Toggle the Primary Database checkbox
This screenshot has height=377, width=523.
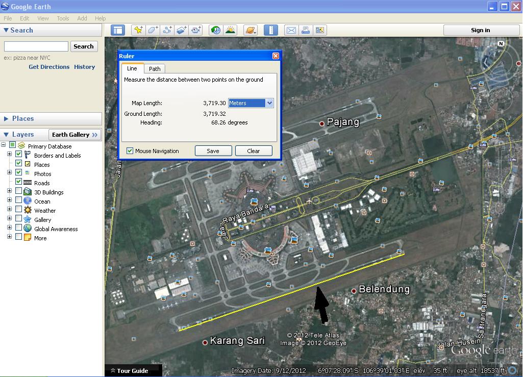pyautogui.click(x=13, y=145)
